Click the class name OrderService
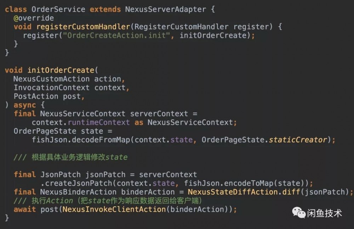This screenshot has height=229, width=354. [x=57, y=9]
